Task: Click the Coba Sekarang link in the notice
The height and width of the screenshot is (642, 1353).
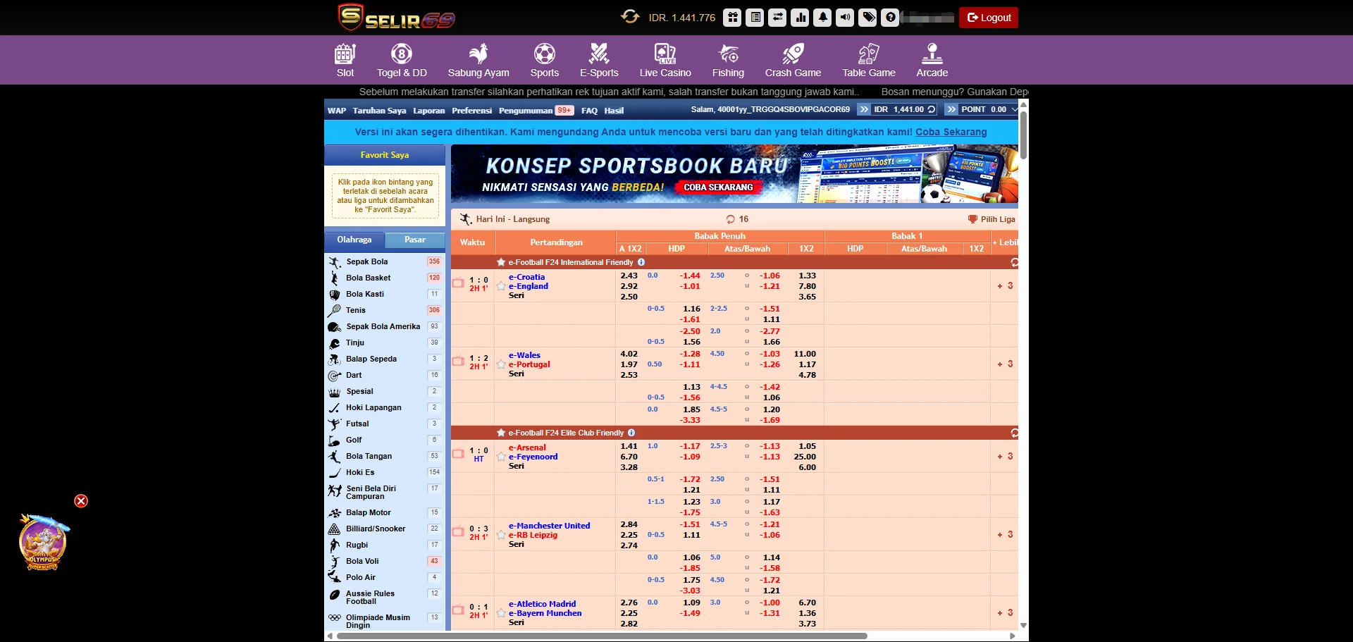Action: 952,132
